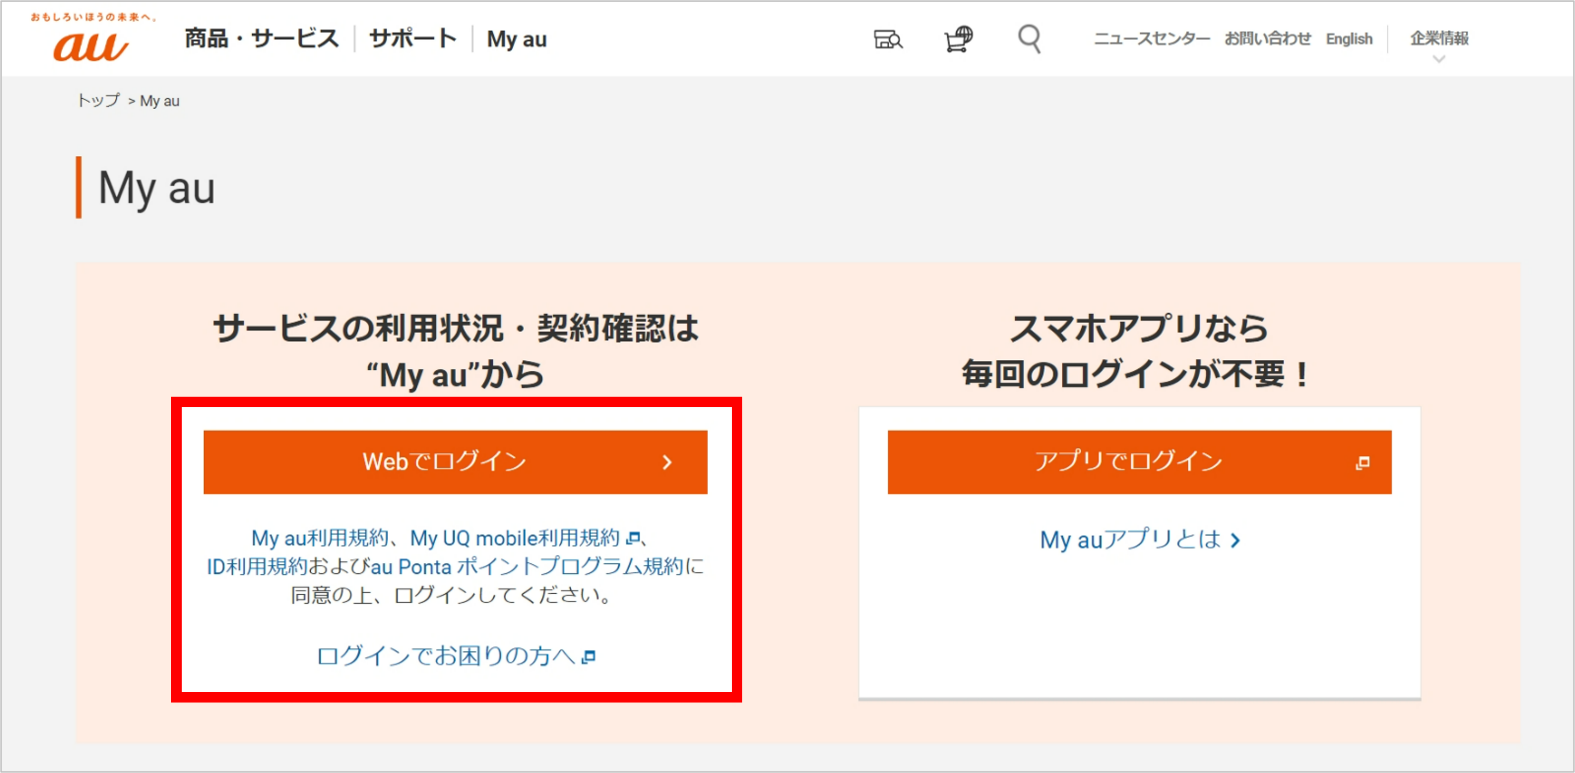1575x773 pixels.
Task: Open My UQ mobile利用規約 link
Action: click(515, 539)
